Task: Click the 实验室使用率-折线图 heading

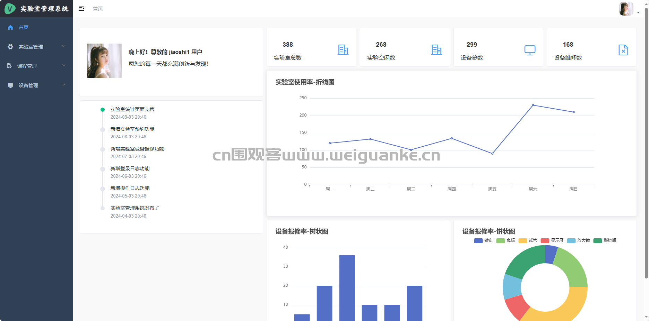Action: click(305, 82)
